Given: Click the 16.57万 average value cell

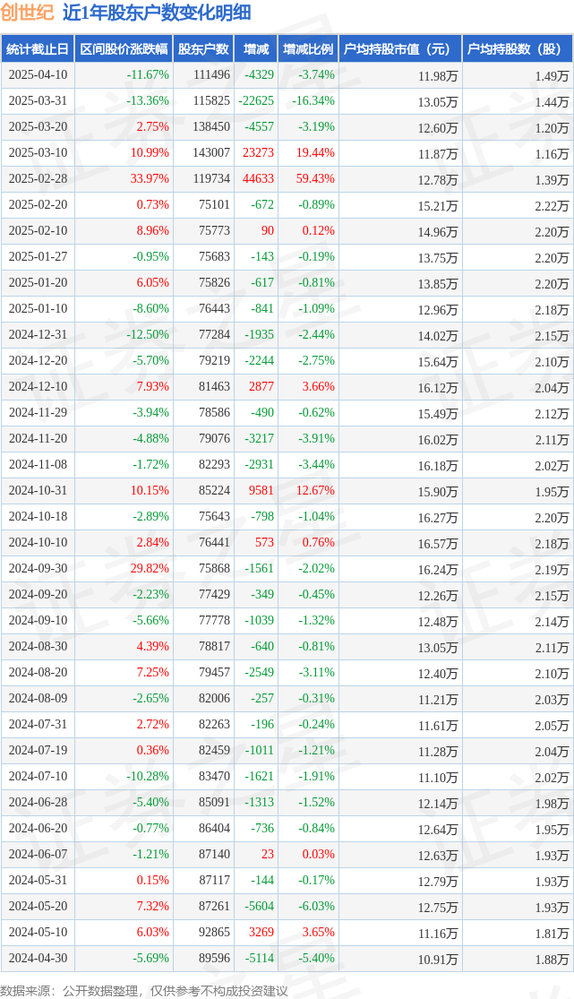Looking at the screenshot, I should [438, 544].
